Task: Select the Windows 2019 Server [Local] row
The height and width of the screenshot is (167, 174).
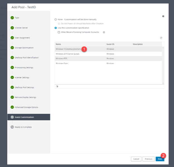Action: (108, 54)
